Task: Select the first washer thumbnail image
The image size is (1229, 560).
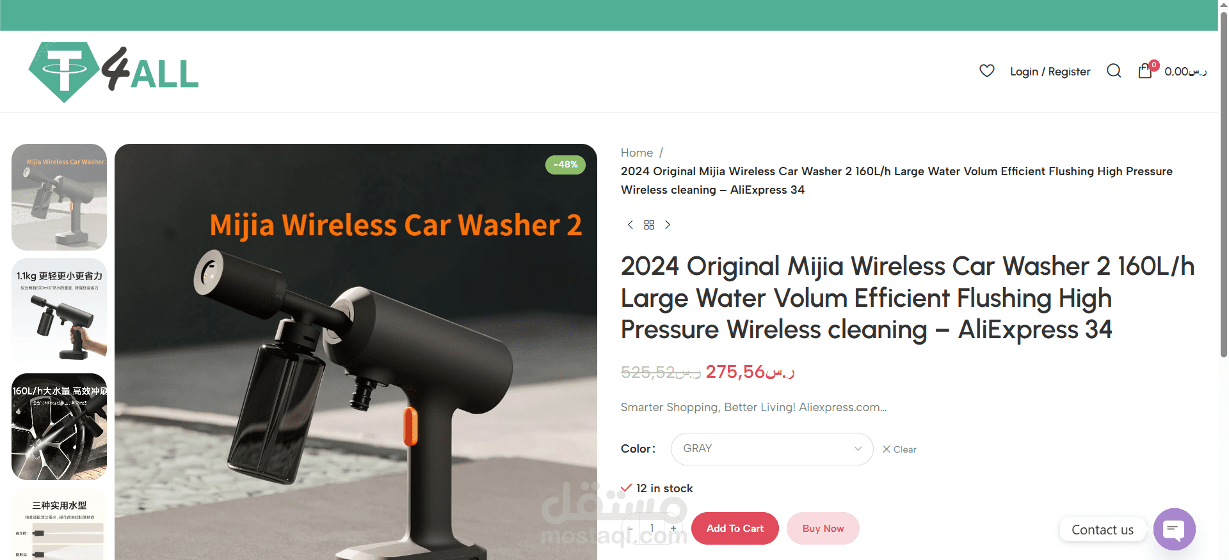Action: (x=59, y=197)
